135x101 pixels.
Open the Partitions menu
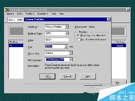(x=30, y=14)
